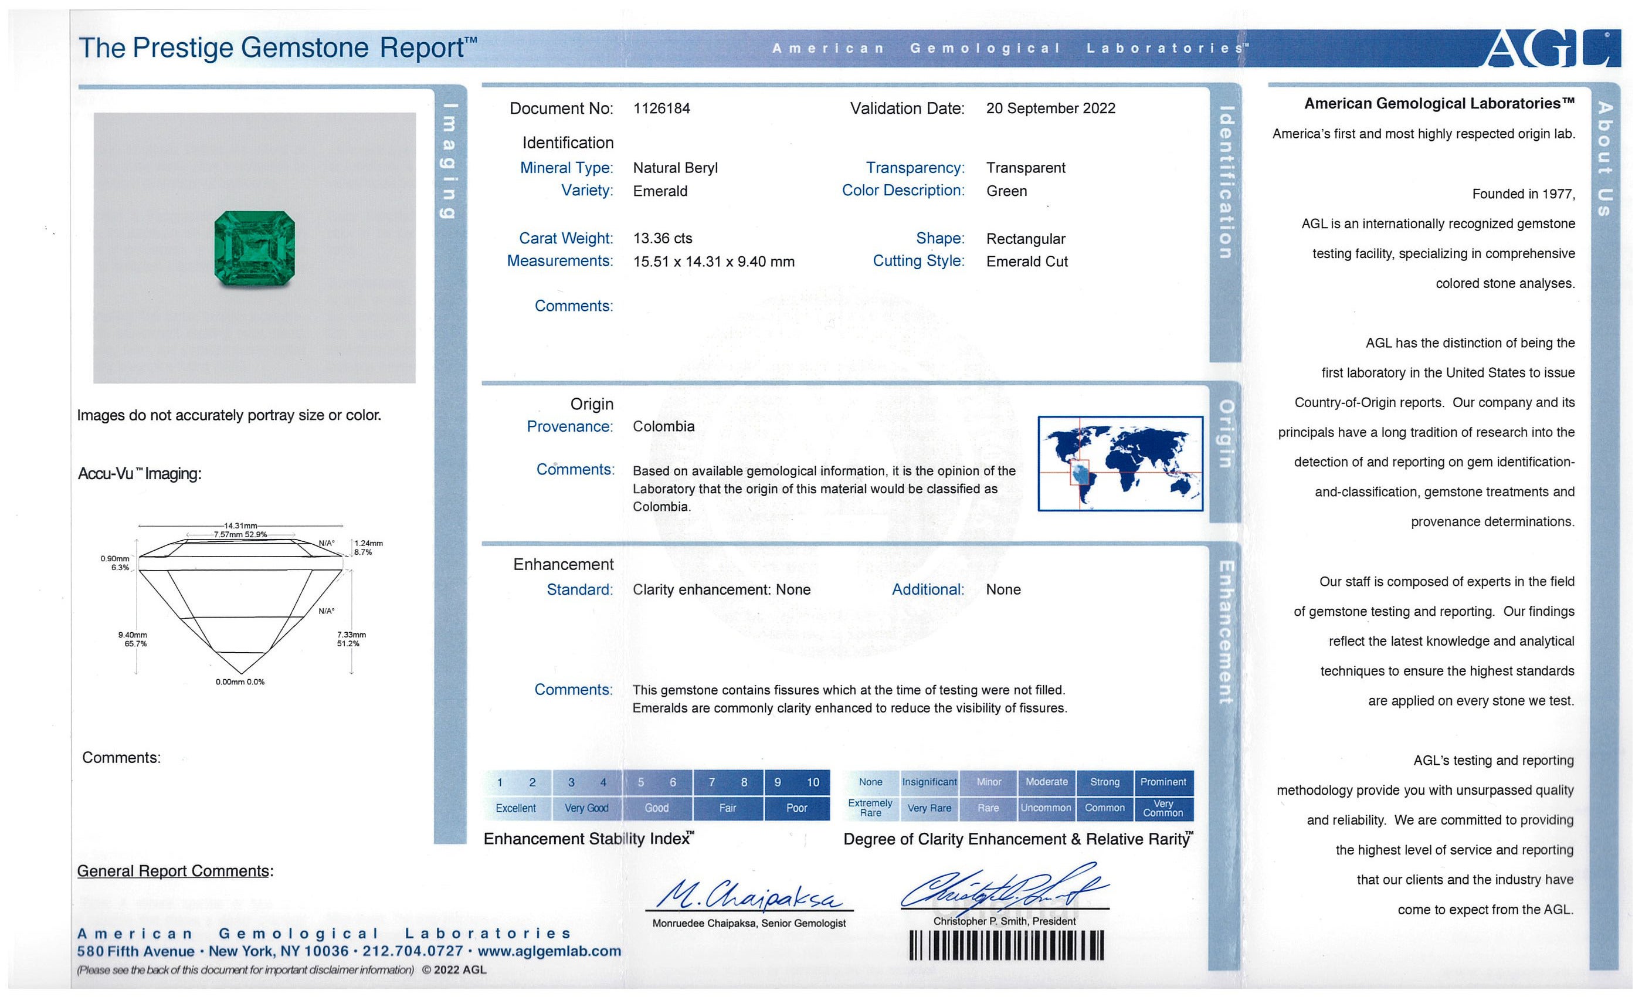Open the www.aglgemlab.com website link
1642x997 pixels.
click(549, 952)
